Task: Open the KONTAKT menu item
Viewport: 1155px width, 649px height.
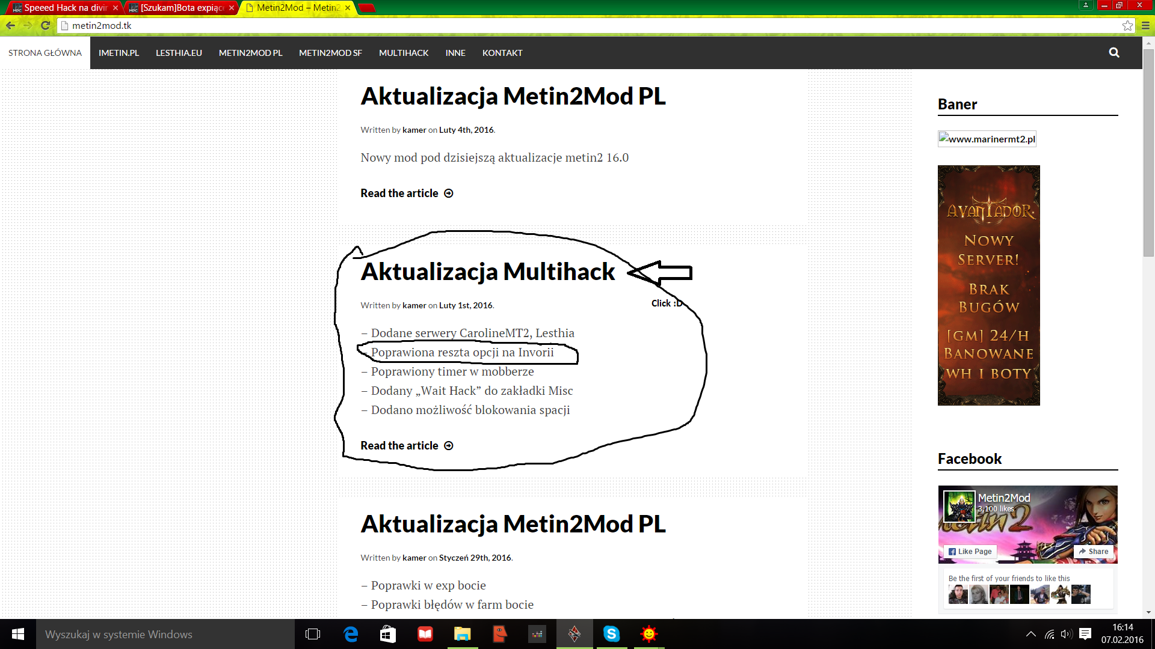Action: [502, 53]
